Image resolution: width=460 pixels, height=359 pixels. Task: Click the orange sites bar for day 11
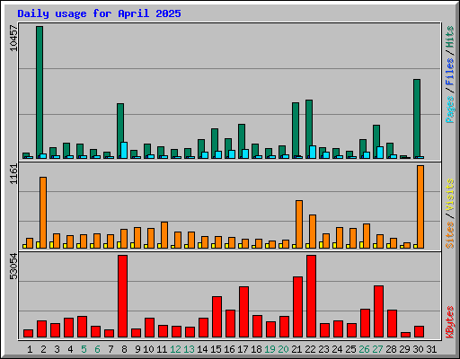point(164,235)
